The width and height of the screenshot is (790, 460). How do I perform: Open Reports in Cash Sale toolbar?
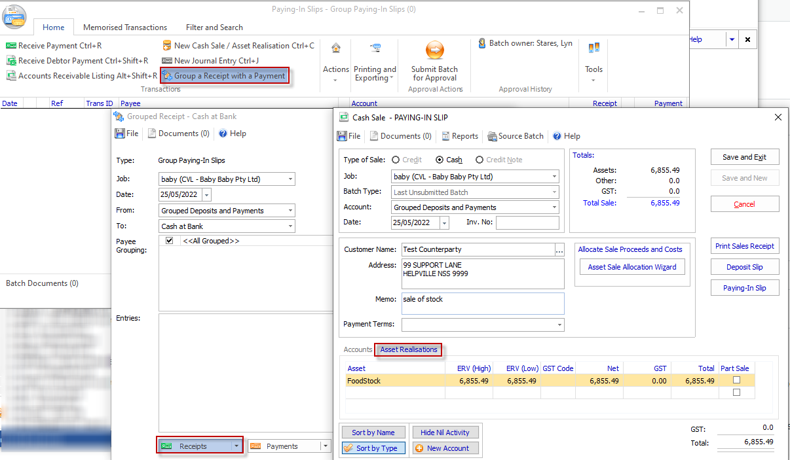pos(459,136)
